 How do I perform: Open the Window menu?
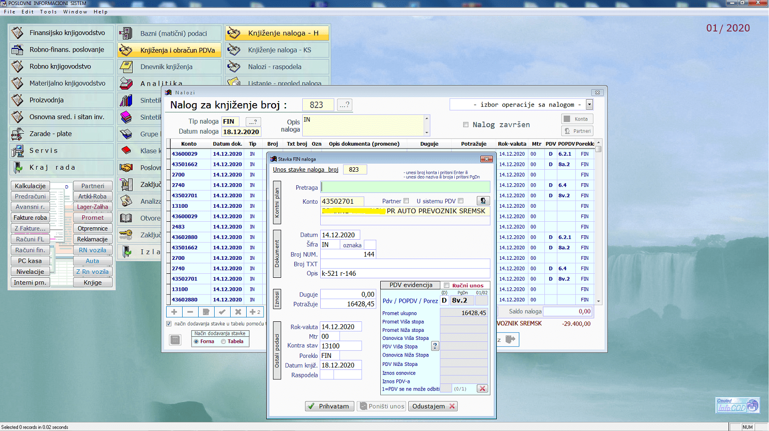point(75,12)
